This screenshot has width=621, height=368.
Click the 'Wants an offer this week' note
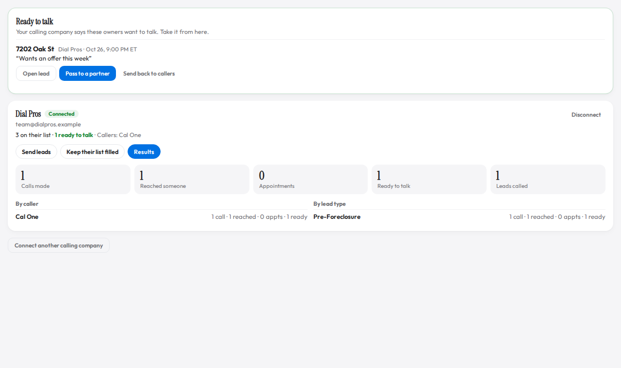click(x=54, y=59)
